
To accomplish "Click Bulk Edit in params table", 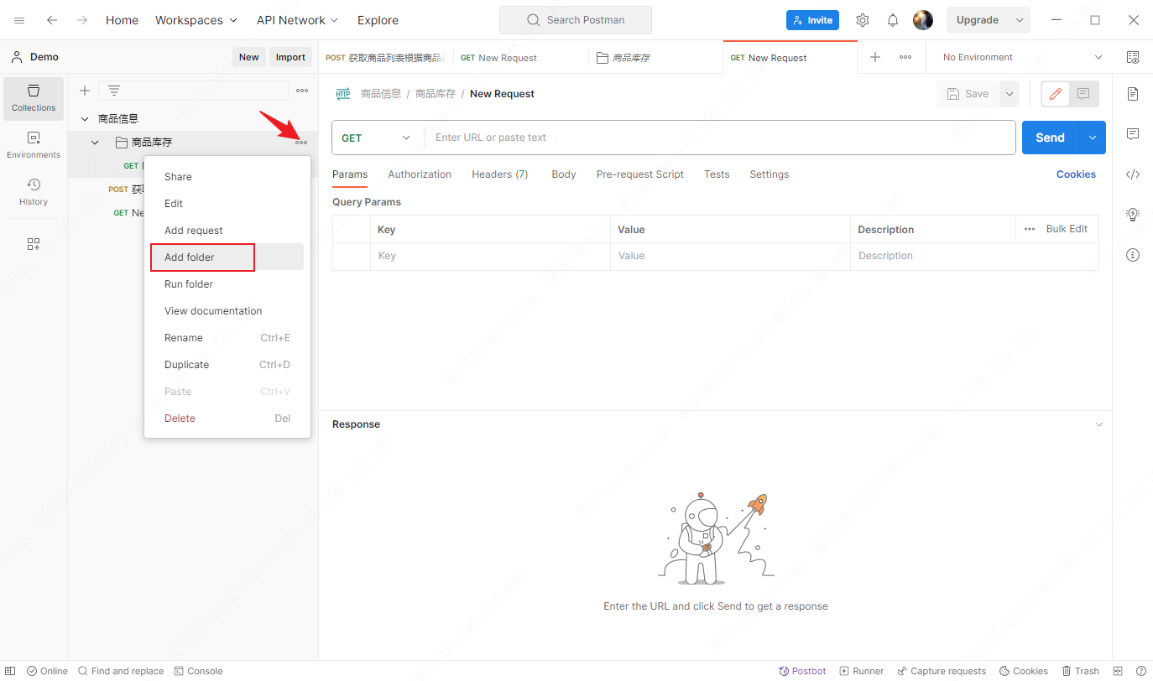I will [1067, 229].
